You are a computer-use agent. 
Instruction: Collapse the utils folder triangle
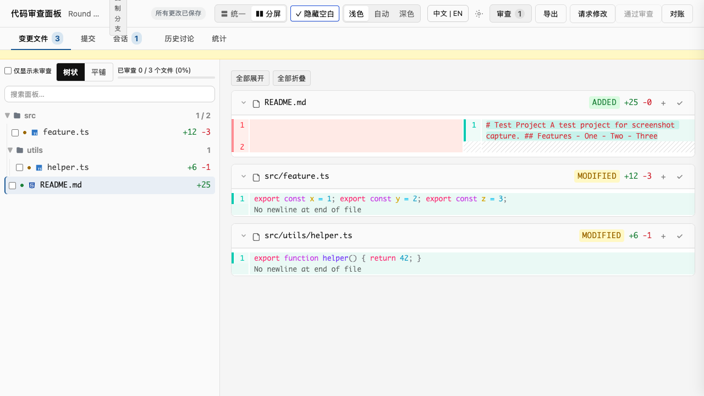coord(10,150)
